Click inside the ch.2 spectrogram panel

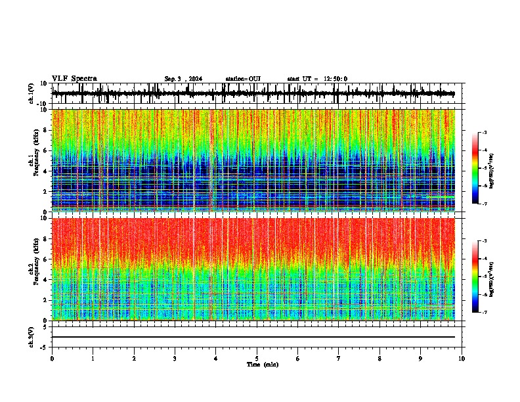tap(253, 269)
